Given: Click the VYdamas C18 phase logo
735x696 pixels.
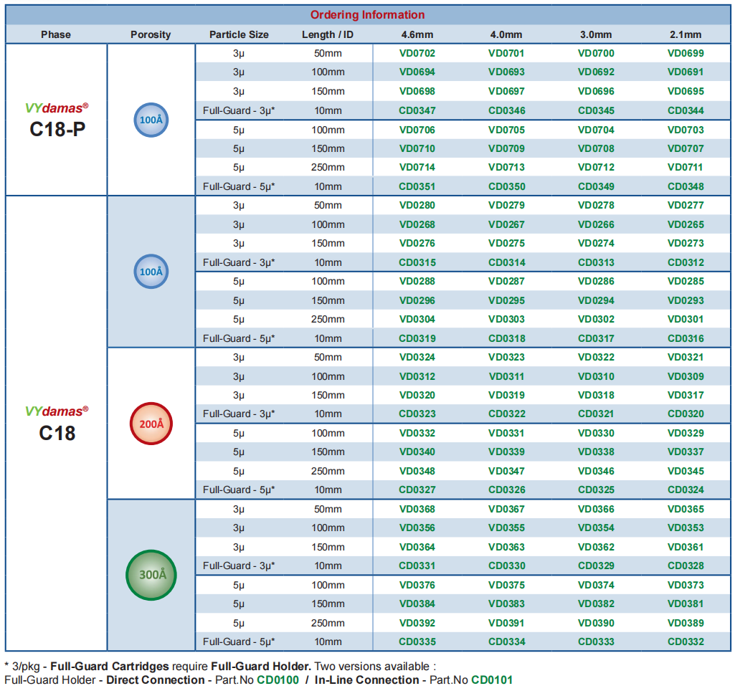Looking at the screenshot, I should (57, 424).
